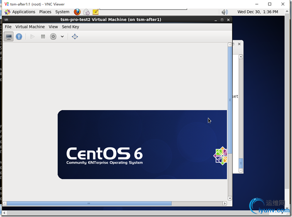Open the File menu
292x217 pixels.
pyautogui.click(x=8, y=27)
